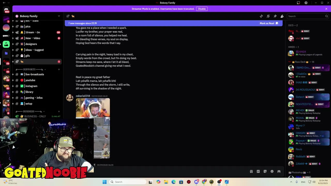Collapse the SUPPORTS category
The height and width of the screenshot is (186, 331).
30,69
